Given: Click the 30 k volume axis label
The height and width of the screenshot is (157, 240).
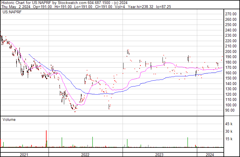Looking at the screenshot, I should pos(229,132).
